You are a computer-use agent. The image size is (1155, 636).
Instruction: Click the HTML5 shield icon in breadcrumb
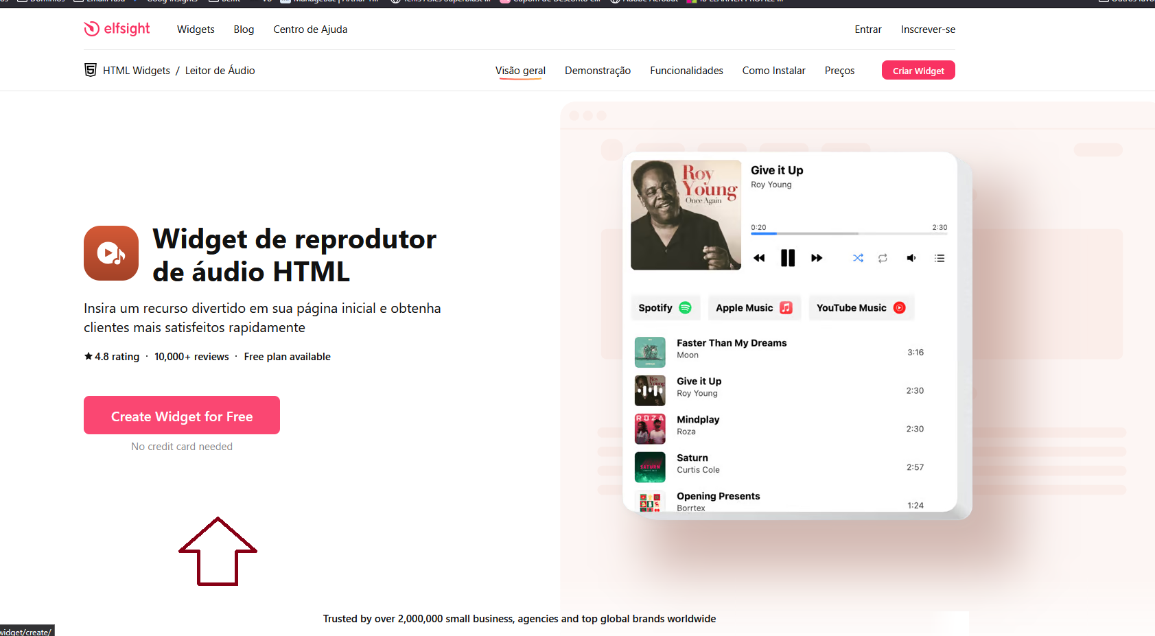tap(90, 70)
